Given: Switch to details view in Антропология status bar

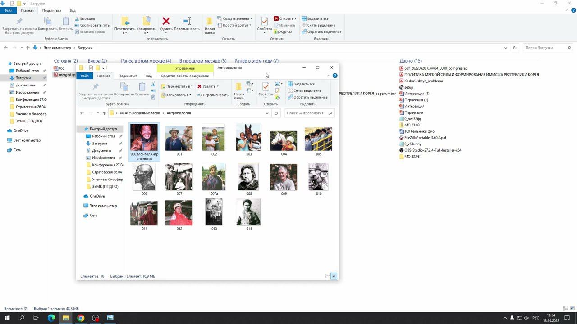Looking at the screenshot, I should [x=327, y=276].
